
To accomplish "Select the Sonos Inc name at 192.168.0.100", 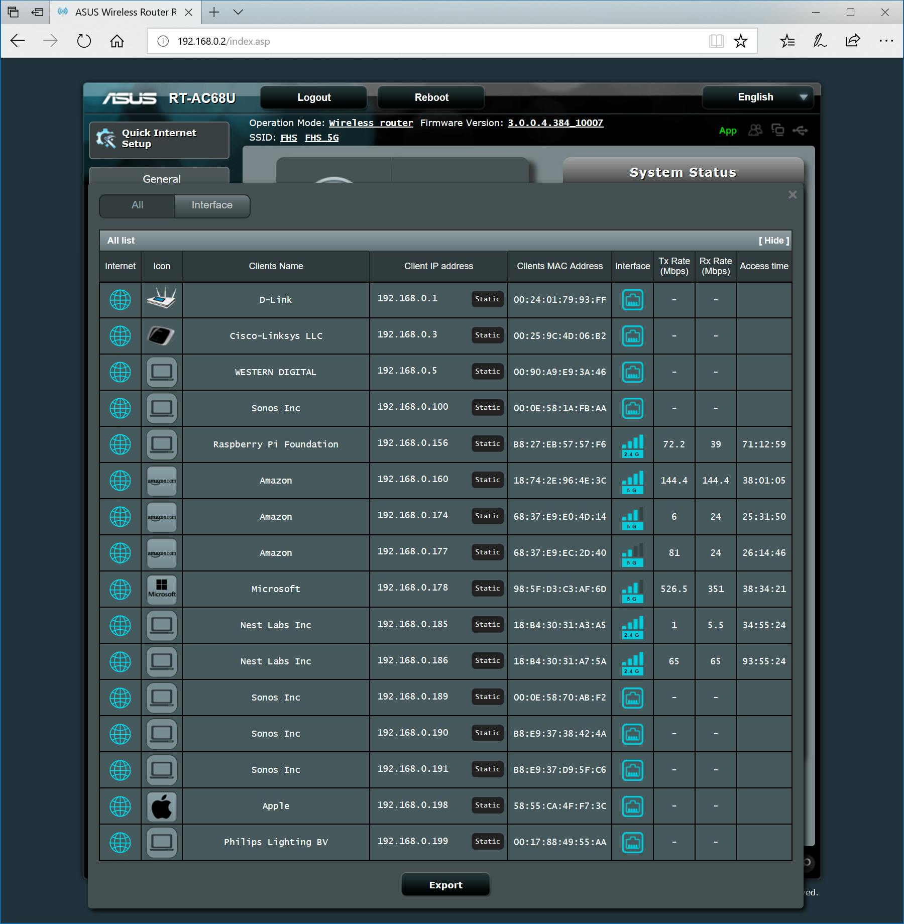I will click(x=276, y=408).
